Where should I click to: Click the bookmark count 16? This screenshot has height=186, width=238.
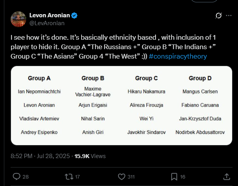(183, 177)
